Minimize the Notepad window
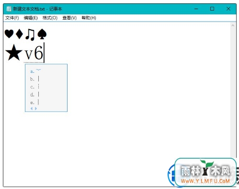This screenshot has width=239, height=189. point(196,9)
